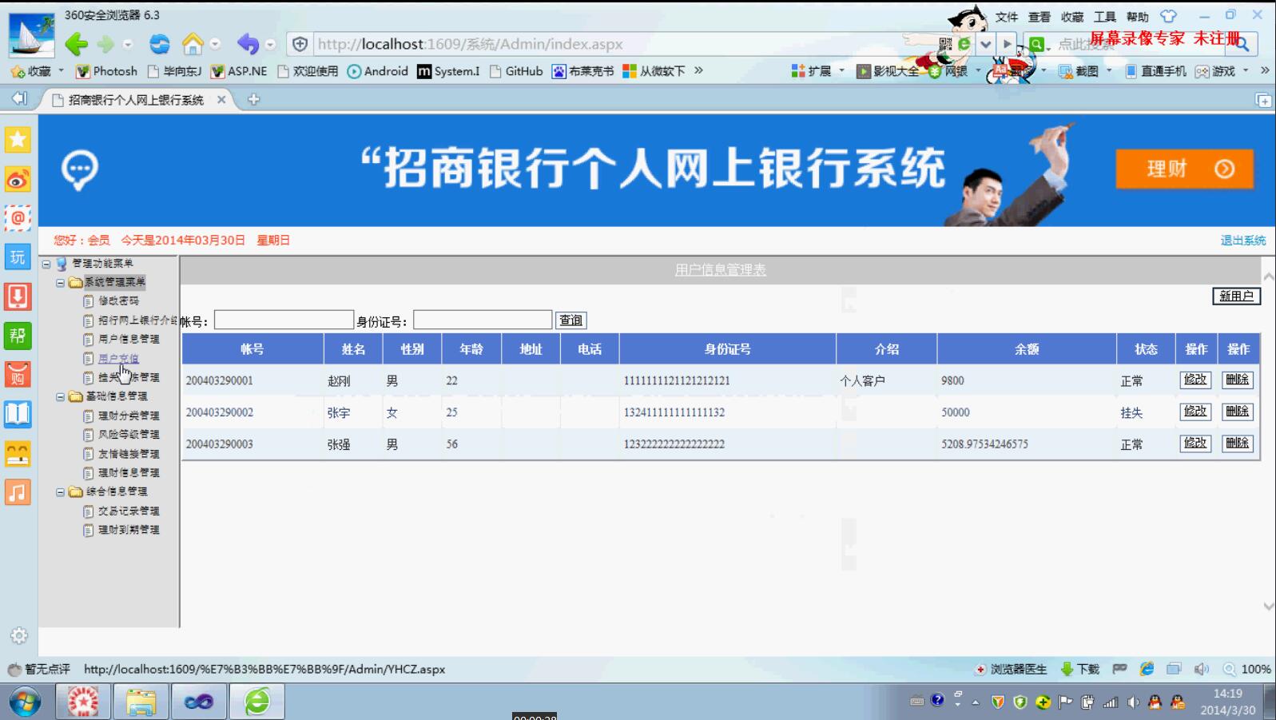Open the file explorer taskbar icon

coord(141,702)
